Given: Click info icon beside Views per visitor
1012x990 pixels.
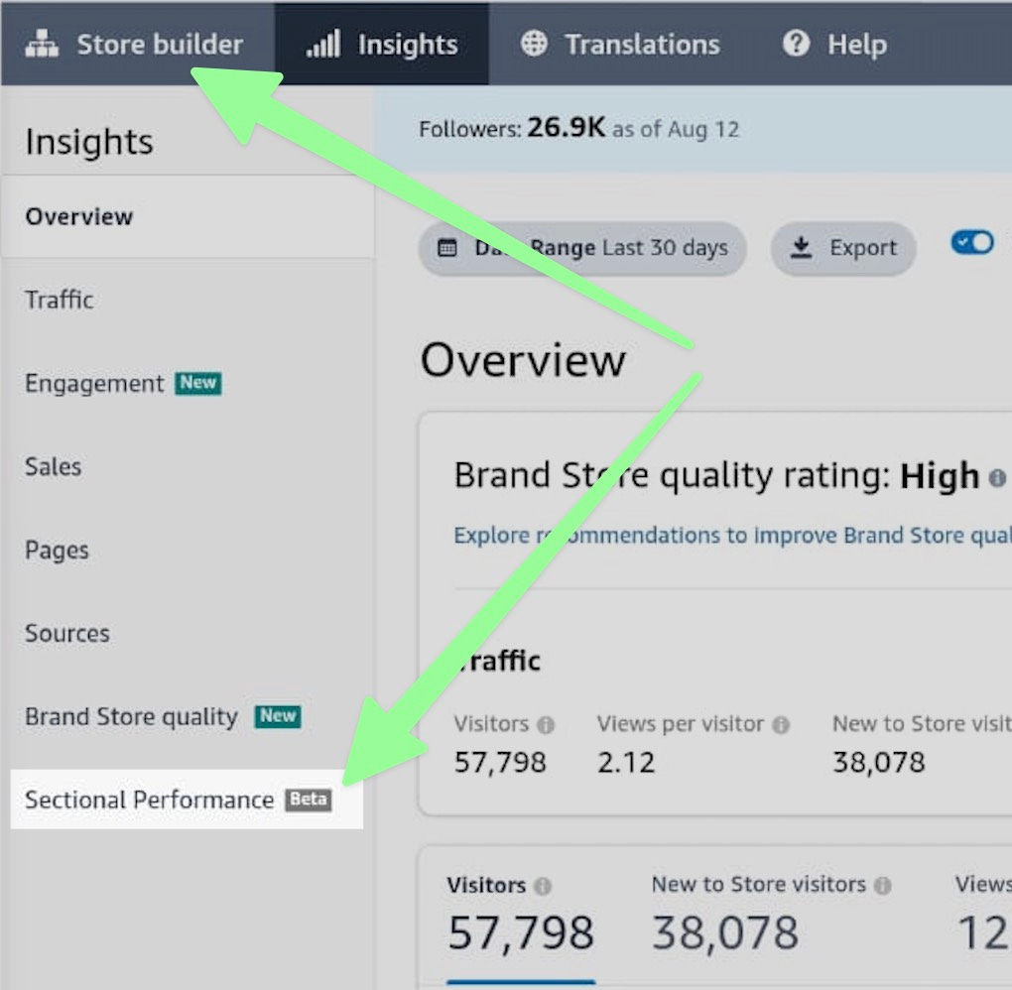Looking at the screenshot, I should (780, 725).
